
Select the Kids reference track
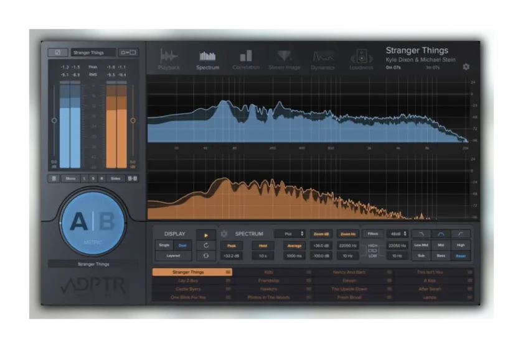[x=273, y=272]
